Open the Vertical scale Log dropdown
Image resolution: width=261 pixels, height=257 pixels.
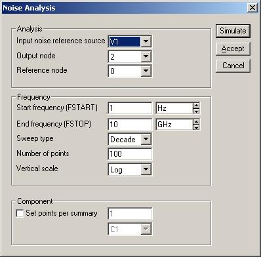pos(146,169)
